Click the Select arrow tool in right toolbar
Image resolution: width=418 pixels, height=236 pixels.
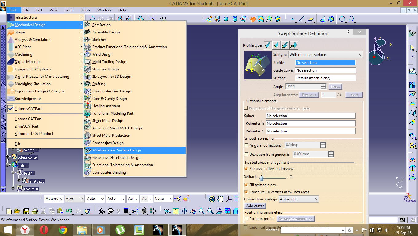coord(412,48)
